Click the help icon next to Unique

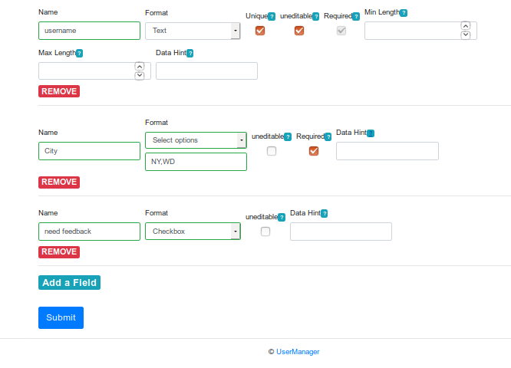coord(272,16)
